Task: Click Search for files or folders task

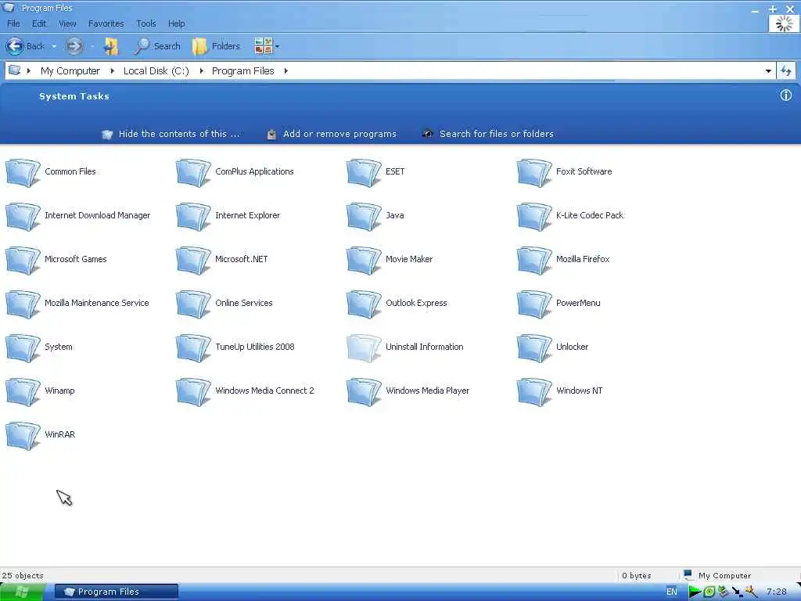Action: click(x=488, y=134)
